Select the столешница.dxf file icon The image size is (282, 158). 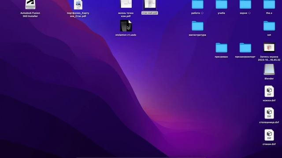click(x=269, y=113)
